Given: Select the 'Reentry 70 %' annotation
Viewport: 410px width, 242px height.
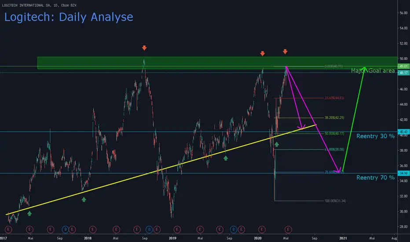Looking at the screenshot, I should (x=376, y=178).
